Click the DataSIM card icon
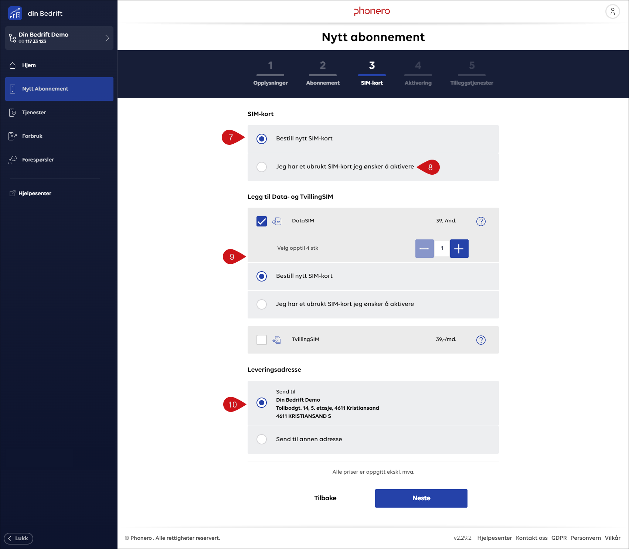 click(x=277, y=221)
